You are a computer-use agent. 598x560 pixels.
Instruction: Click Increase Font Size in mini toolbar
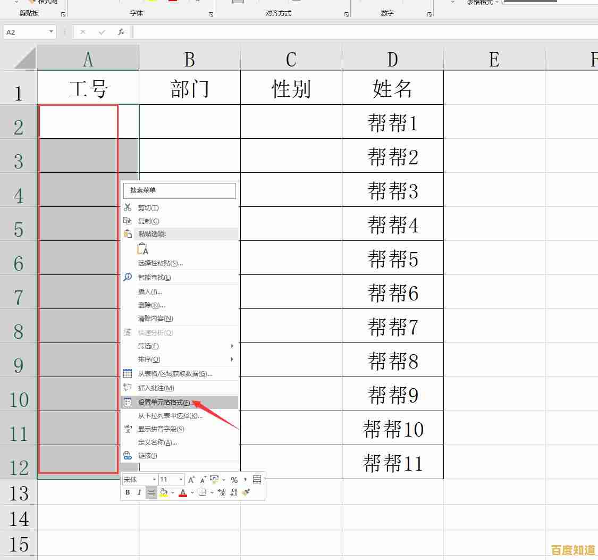click(190, 480)
